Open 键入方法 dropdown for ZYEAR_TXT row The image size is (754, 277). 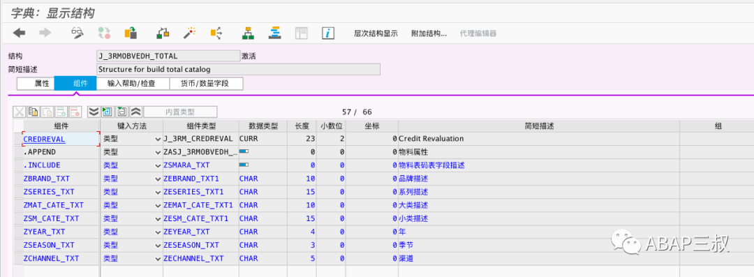[x=158, y=232]
